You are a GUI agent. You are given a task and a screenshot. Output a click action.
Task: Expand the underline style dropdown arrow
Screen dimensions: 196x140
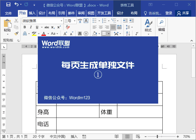42,27
